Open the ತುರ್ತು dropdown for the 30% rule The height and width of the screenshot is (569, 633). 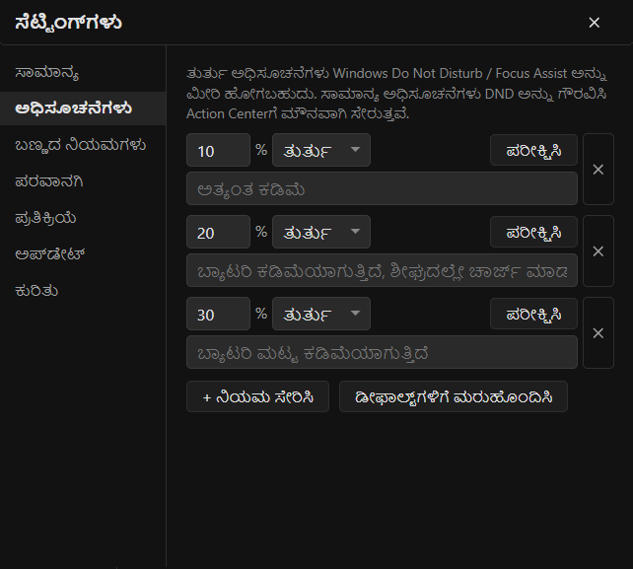coord(321,314)
